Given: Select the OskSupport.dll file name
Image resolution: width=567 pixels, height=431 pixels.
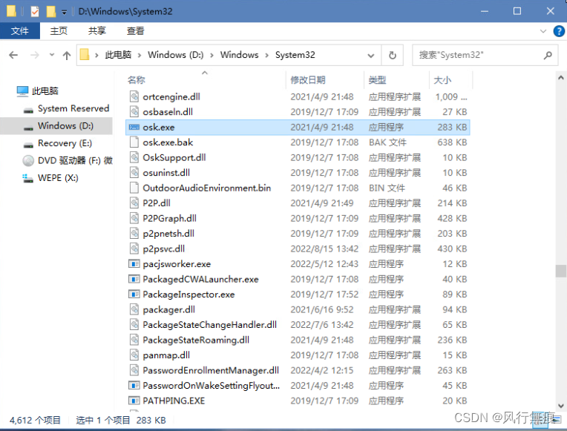Looking at the screenshot, I should tap(174, 158).
